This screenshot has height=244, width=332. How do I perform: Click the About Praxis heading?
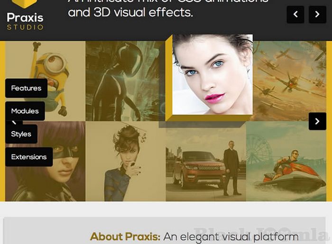125,236
